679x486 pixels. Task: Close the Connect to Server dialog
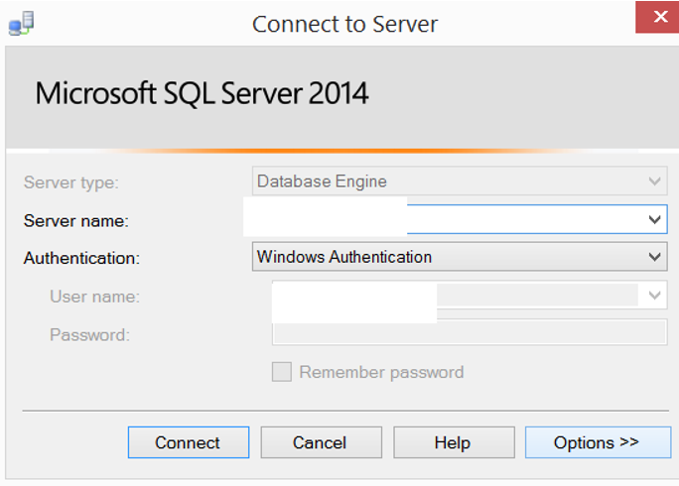[659, 17]
